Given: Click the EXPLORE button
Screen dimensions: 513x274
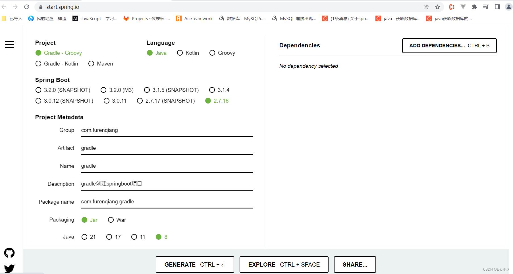Looking at the screenshot, I should click(x=284, y=265).
